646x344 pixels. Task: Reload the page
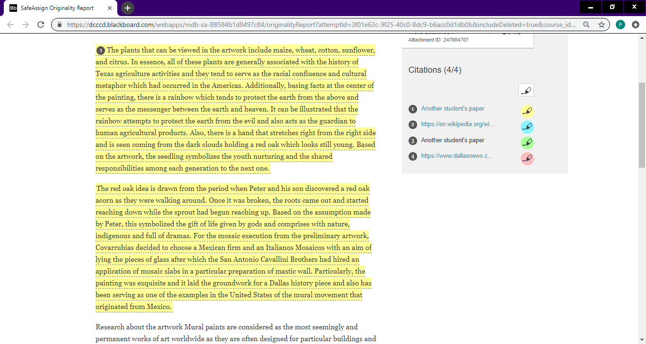tap(41, 25)
